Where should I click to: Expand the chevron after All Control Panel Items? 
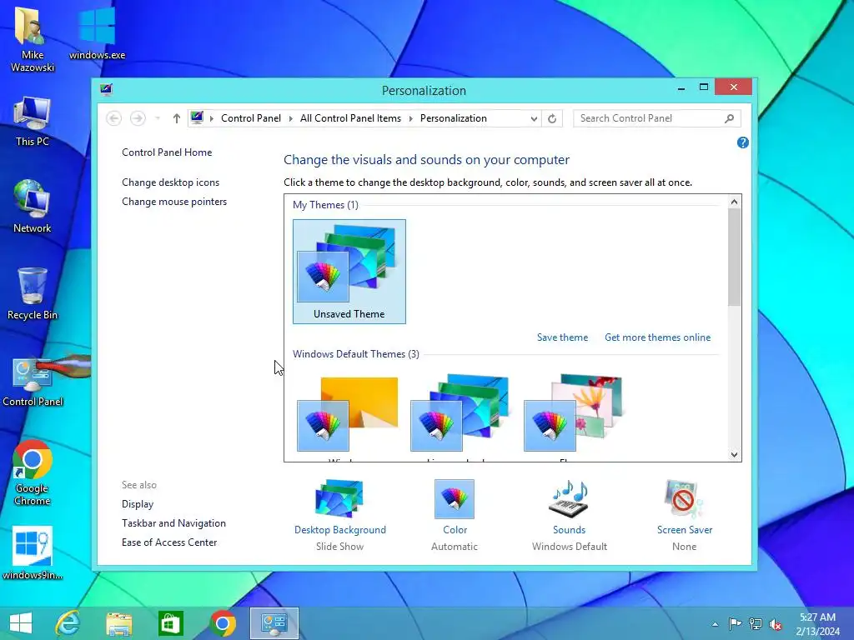pos(410,118)
